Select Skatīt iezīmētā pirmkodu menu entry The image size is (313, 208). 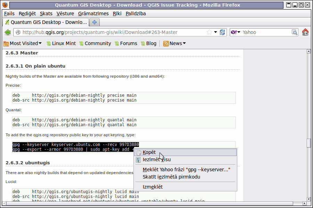[x=186, y=177]
